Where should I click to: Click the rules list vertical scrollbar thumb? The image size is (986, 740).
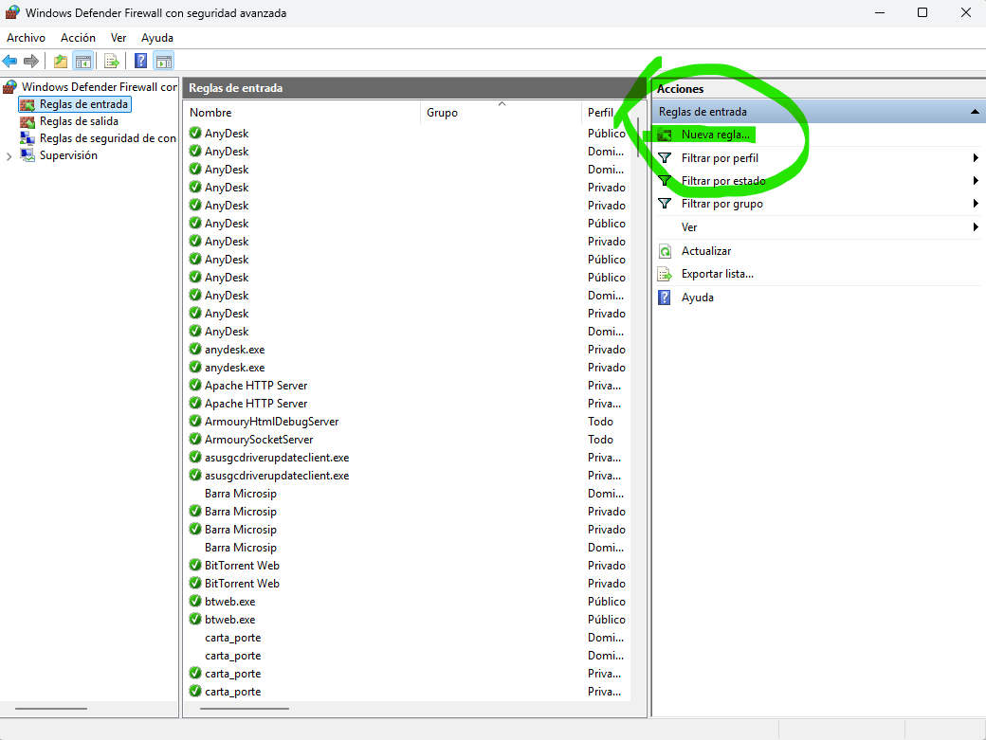(638, 137)
